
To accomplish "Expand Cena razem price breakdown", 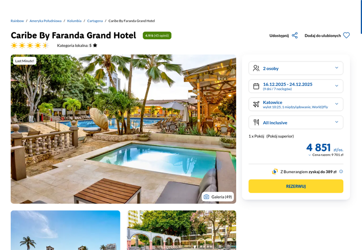I will click(326, 155).
